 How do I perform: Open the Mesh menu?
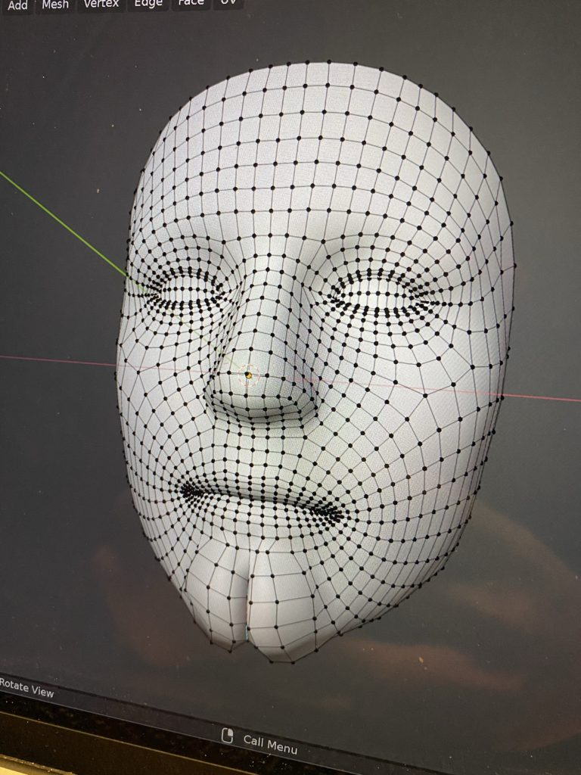(54, 5)
